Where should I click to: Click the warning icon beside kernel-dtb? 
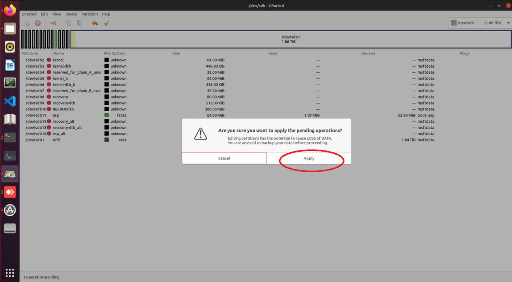(x=49, y=66)
